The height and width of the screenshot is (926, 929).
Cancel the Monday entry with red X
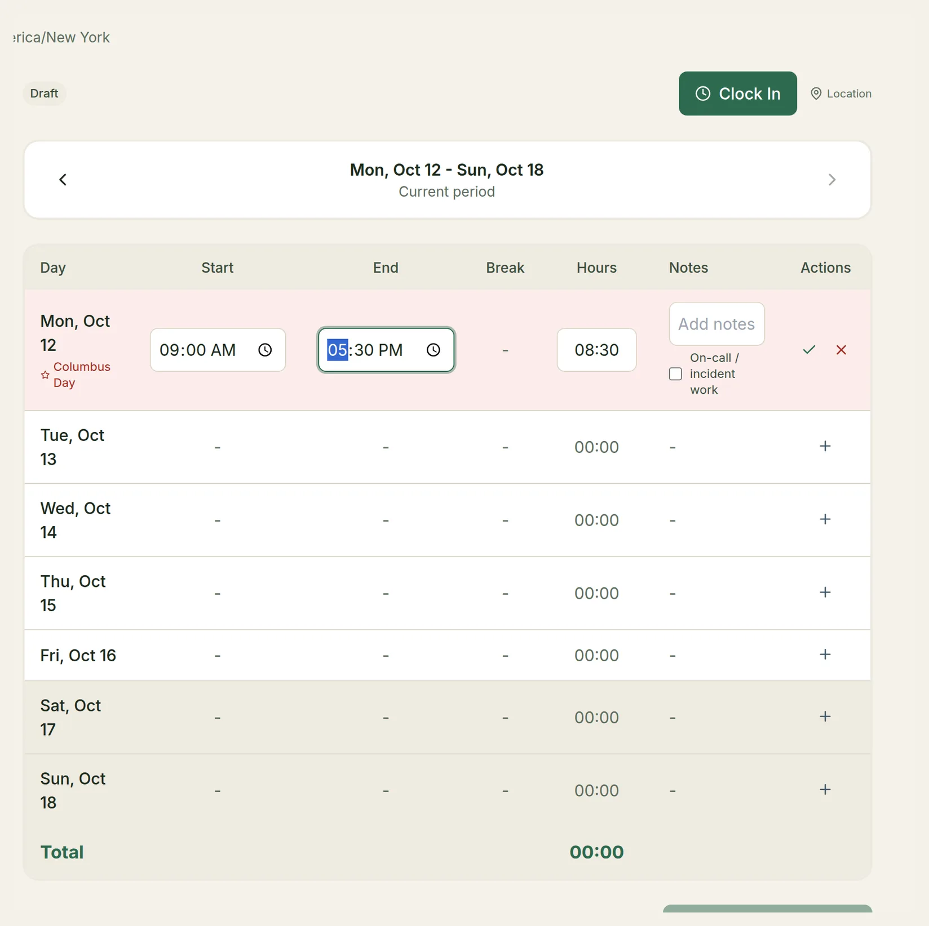pos(841,350)
